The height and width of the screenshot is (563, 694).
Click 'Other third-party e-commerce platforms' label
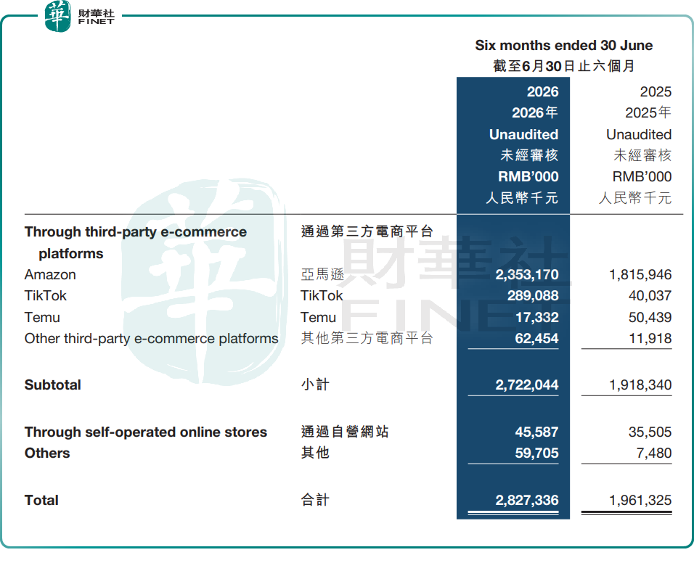click(x=152, y=338)
